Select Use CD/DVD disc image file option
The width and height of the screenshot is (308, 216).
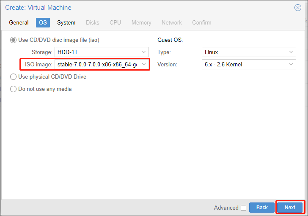point(13,40)
